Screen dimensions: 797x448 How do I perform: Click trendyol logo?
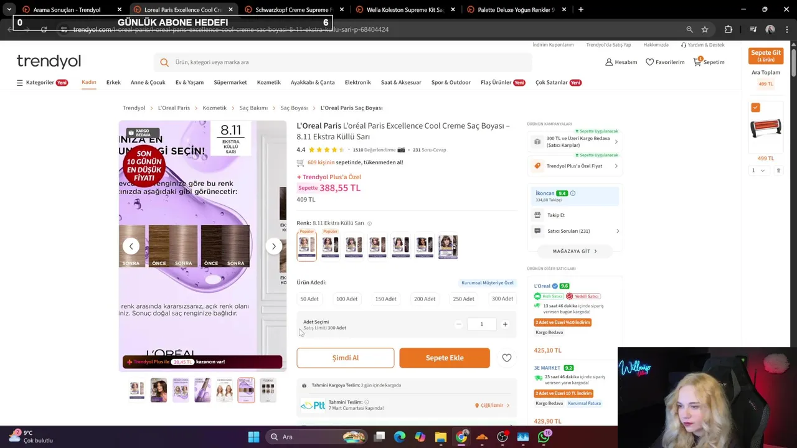point(49,61)
